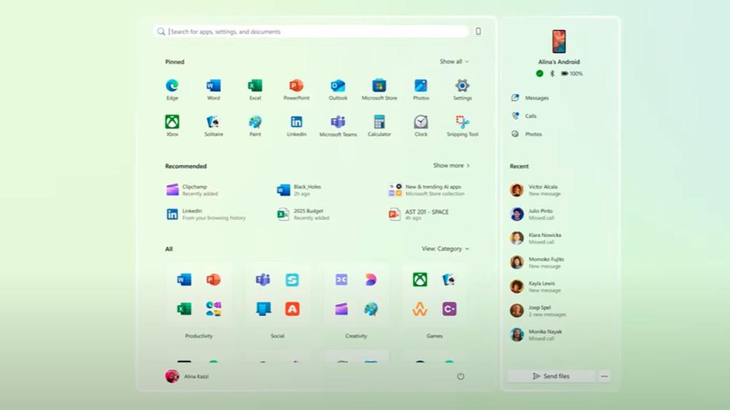Open Xbox inside the Games category
Image resolution: width=730 pixels, height=410 pixels.
420,279
